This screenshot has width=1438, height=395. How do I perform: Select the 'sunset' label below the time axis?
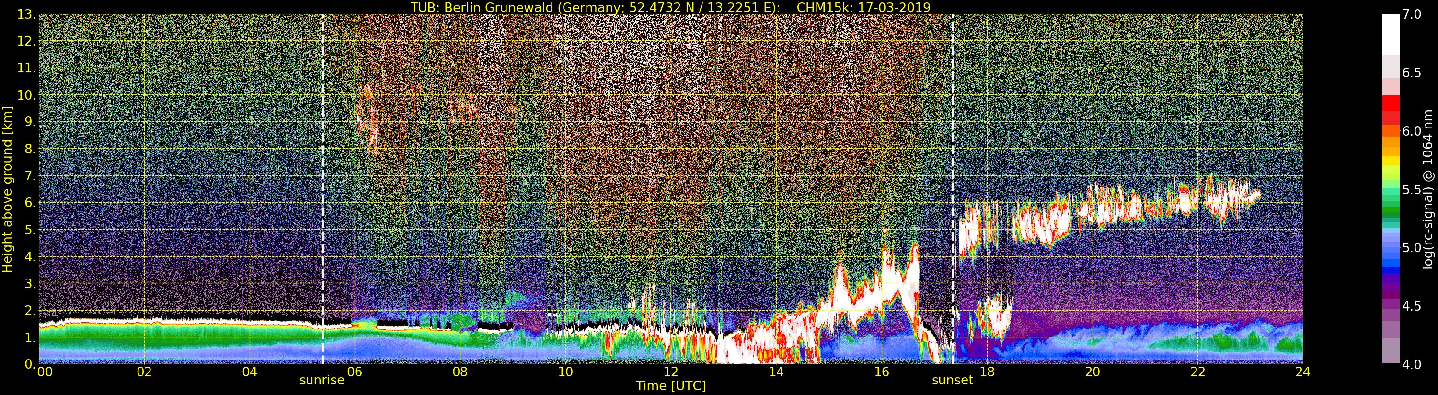point(952,381)
